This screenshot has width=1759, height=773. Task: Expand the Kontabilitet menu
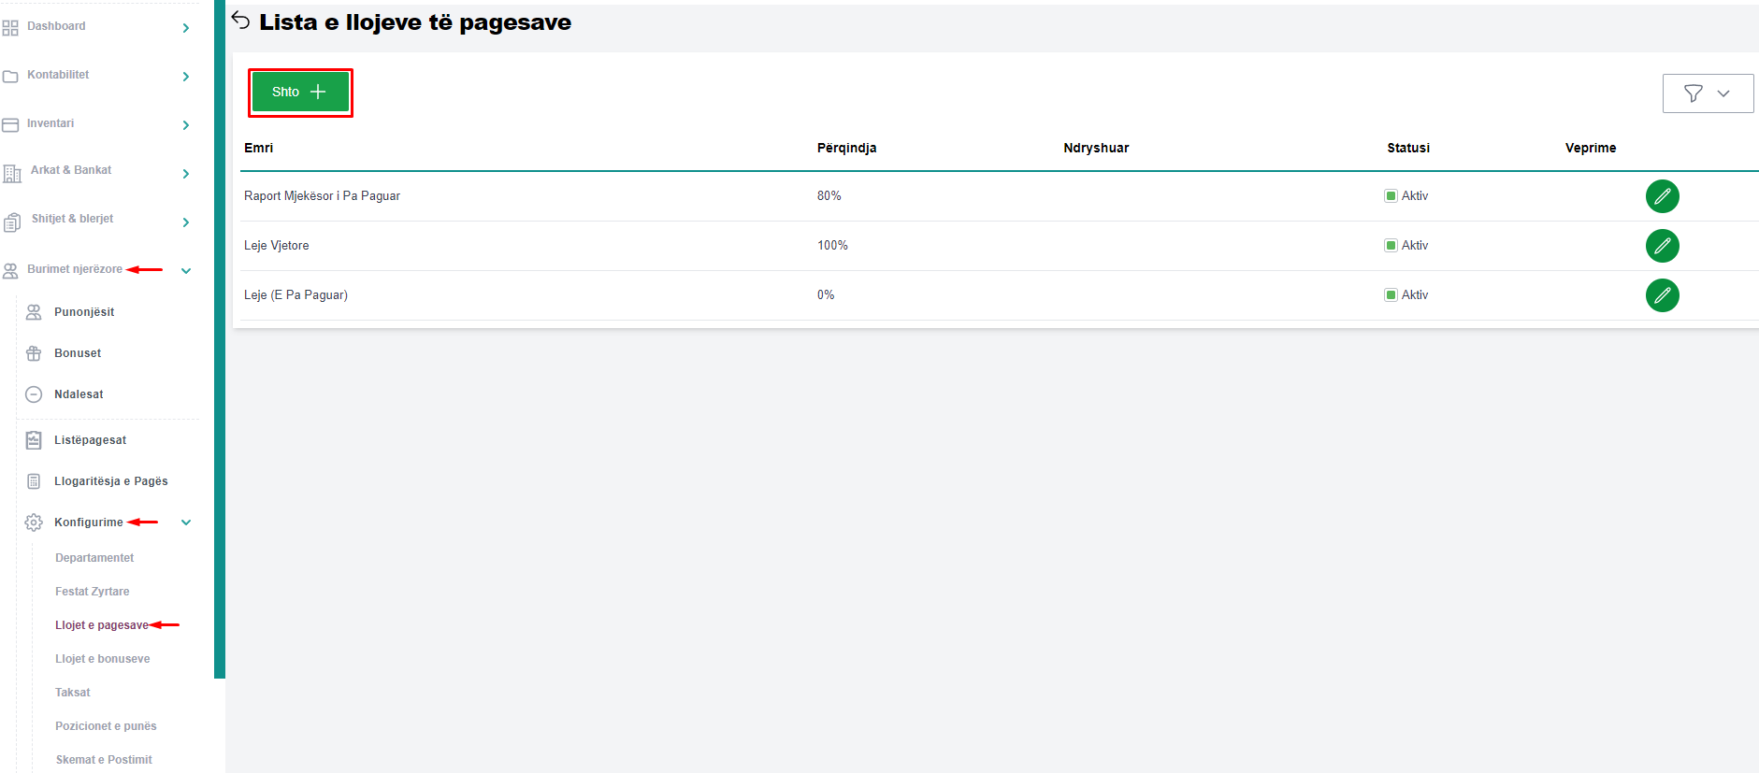(186, 76)
